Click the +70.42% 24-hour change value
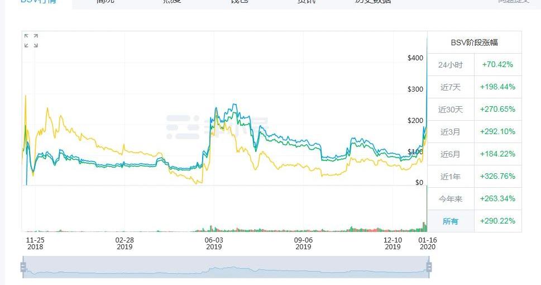This screenshot has height=285, width=541. (497, 65)
